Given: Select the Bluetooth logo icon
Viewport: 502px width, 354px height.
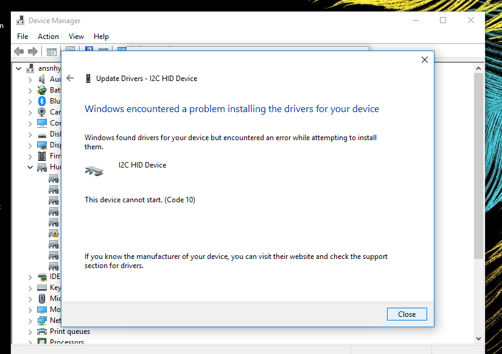Looking at the screenshot, I should point(42,101).
